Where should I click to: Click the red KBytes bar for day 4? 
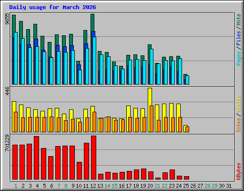point(36,158)
